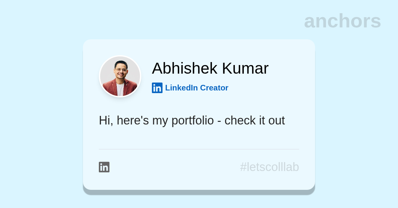The width and height of the screenshot is (398, 208).
Task: Open the gray LinkedIn icon in card footer
Action: point(104,167)
